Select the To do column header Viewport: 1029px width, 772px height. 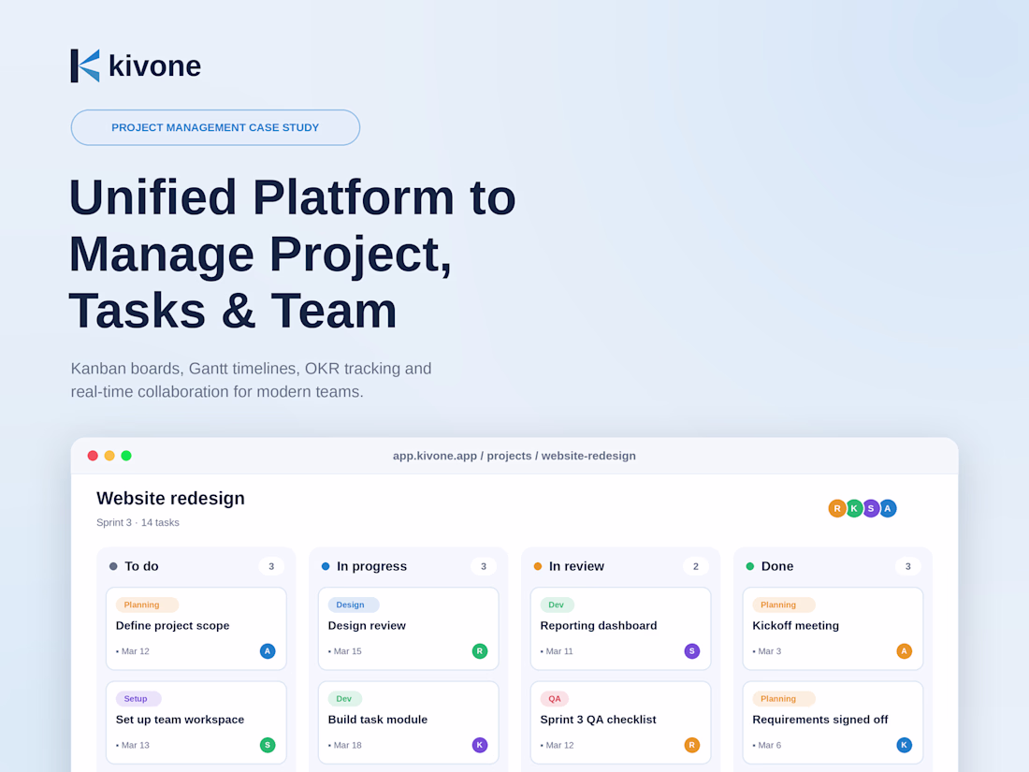(x=141, y=566)
